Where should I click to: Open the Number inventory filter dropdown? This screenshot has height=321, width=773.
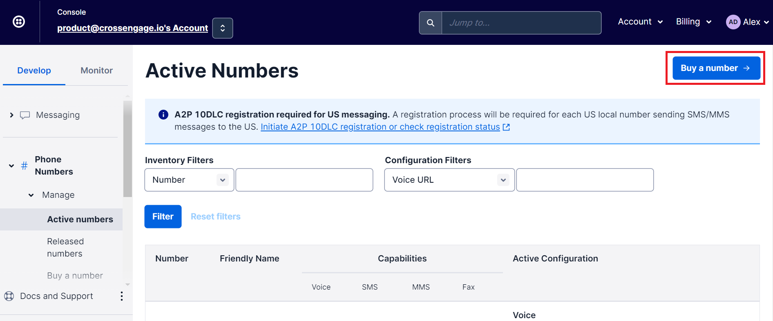click(x=189, y=180)
